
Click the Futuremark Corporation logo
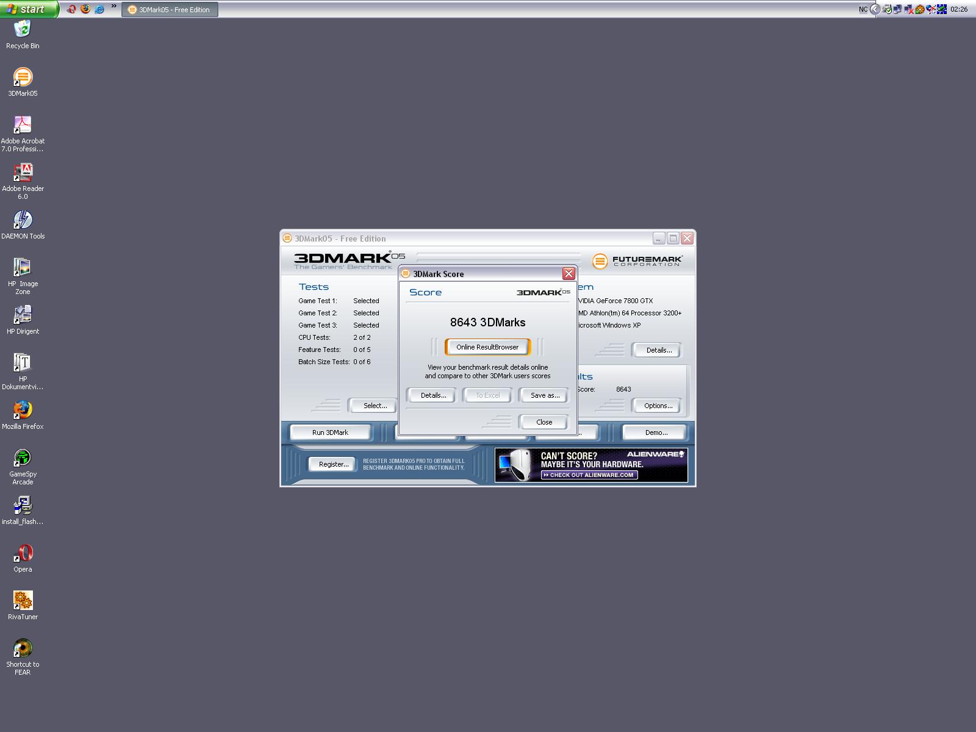click(637, 261)
